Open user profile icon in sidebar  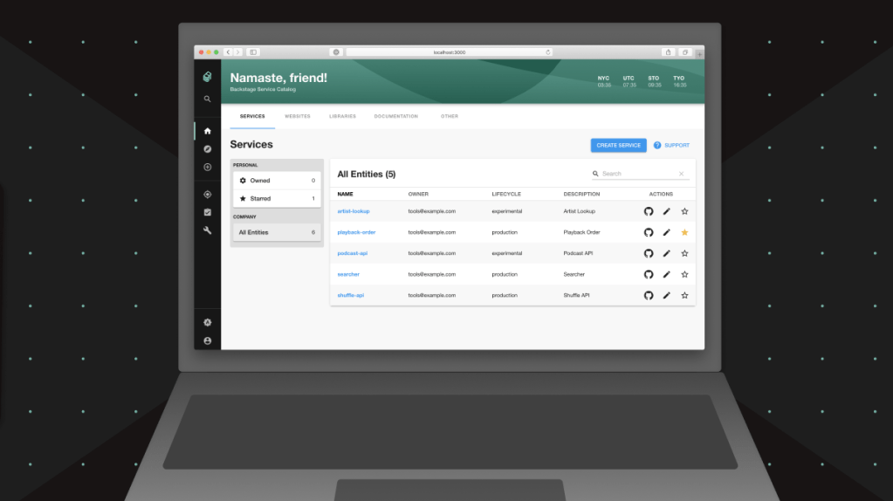click(207, 340)
